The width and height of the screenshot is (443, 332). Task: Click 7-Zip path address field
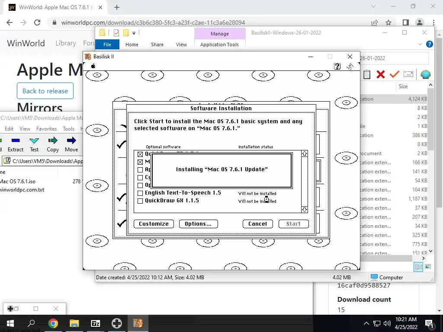point(42,161)
